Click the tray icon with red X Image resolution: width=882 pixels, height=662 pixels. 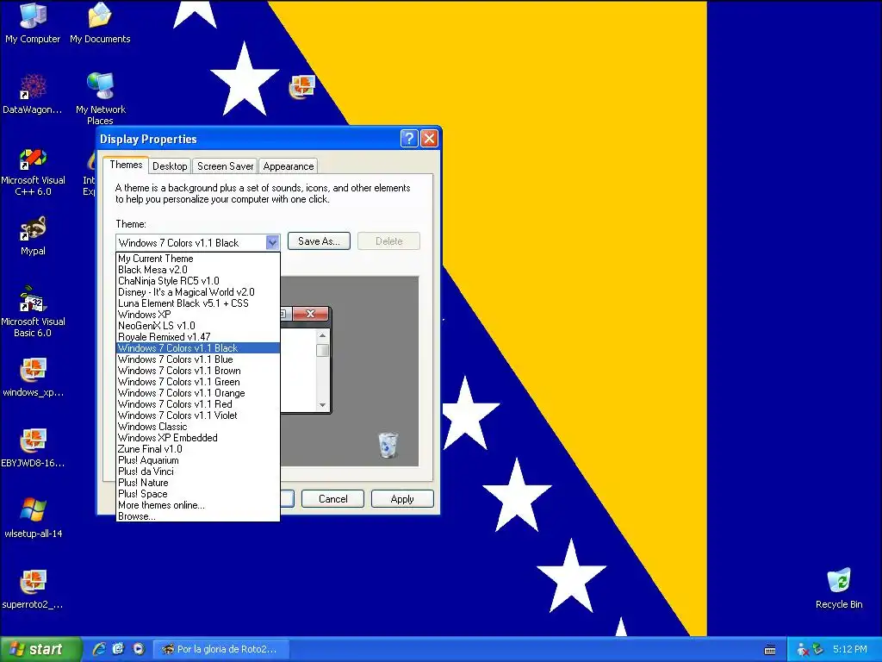(803, 650)
